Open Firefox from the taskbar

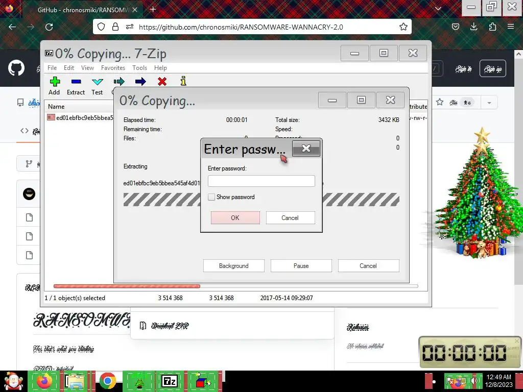click(x=45, y=381)
